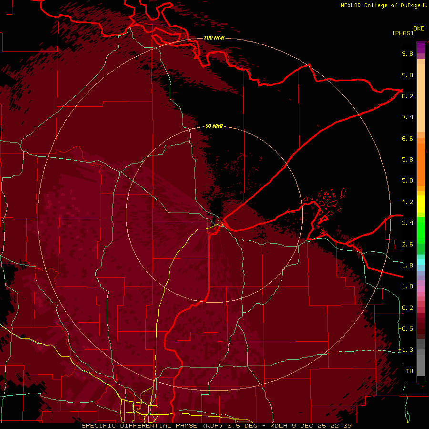Pick the pink legend color segment
The width and height of the screenshot is (429, 429).
click(421, 289)
